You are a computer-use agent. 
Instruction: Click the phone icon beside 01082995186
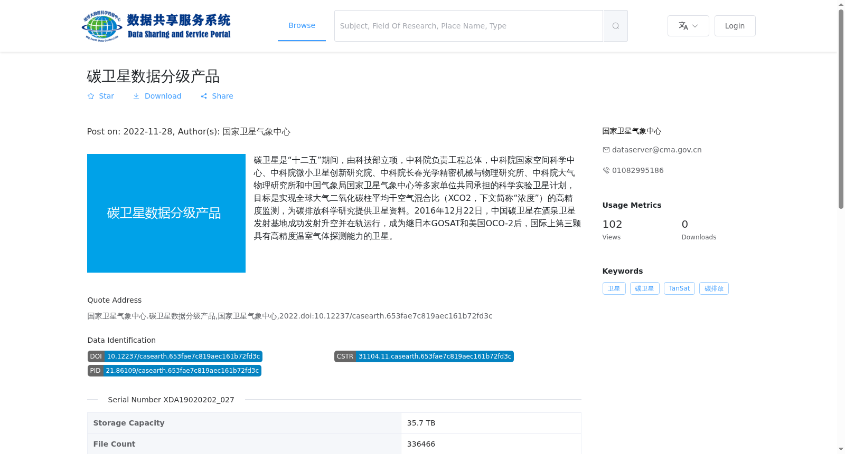point(606,170)
